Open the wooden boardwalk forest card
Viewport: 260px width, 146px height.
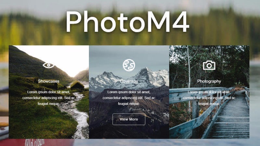(x=209, y=92)
